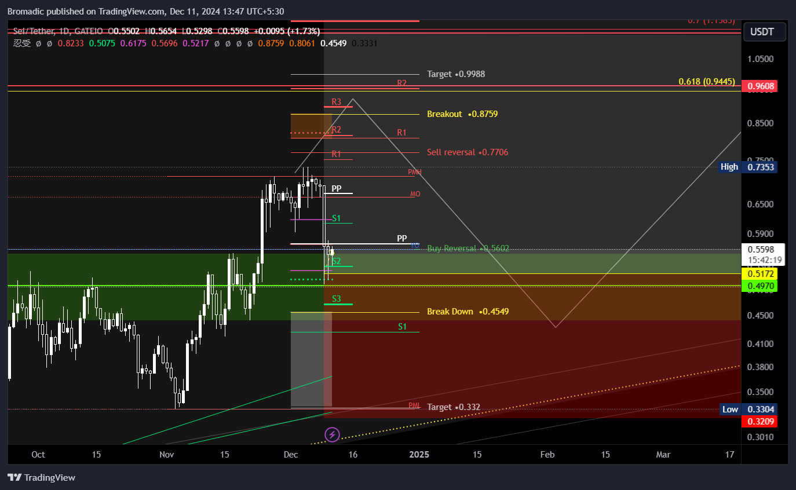This screenshot has height=490, width=796.
Task: Click the Sell reversal •0.7706 label
Action: (468, 152)
